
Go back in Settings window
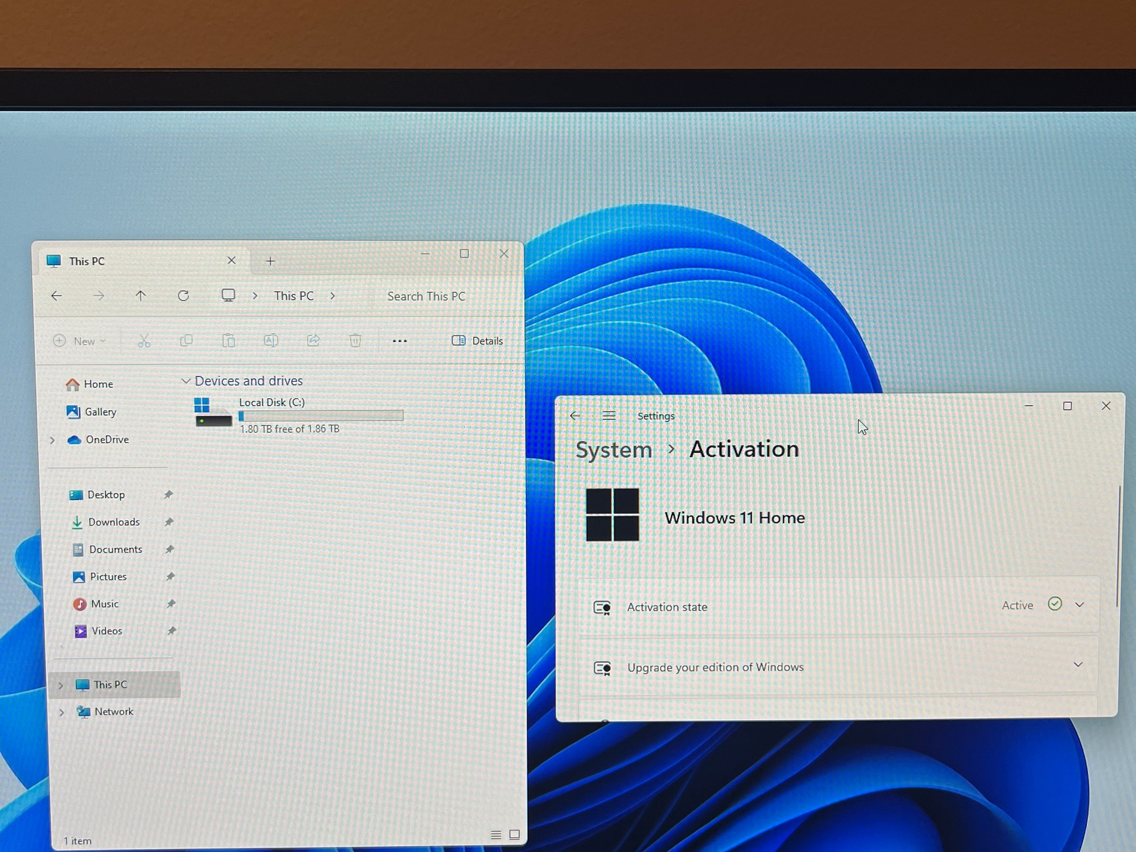pos(575,415)
